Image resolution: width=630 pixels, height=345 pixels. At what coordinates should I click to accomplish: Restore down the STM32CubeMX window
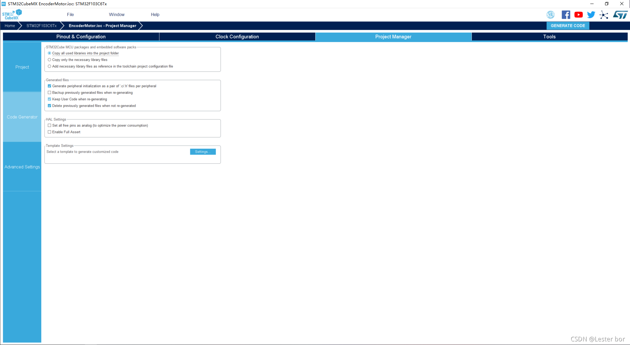607,4
